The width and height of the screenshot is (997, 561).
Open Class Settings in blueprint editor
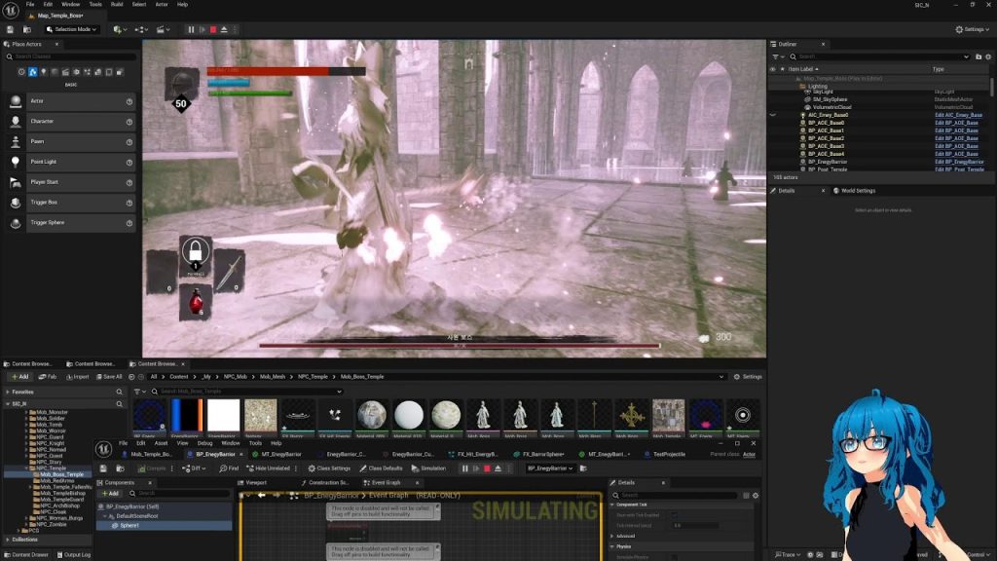click(x=329, y=468)
